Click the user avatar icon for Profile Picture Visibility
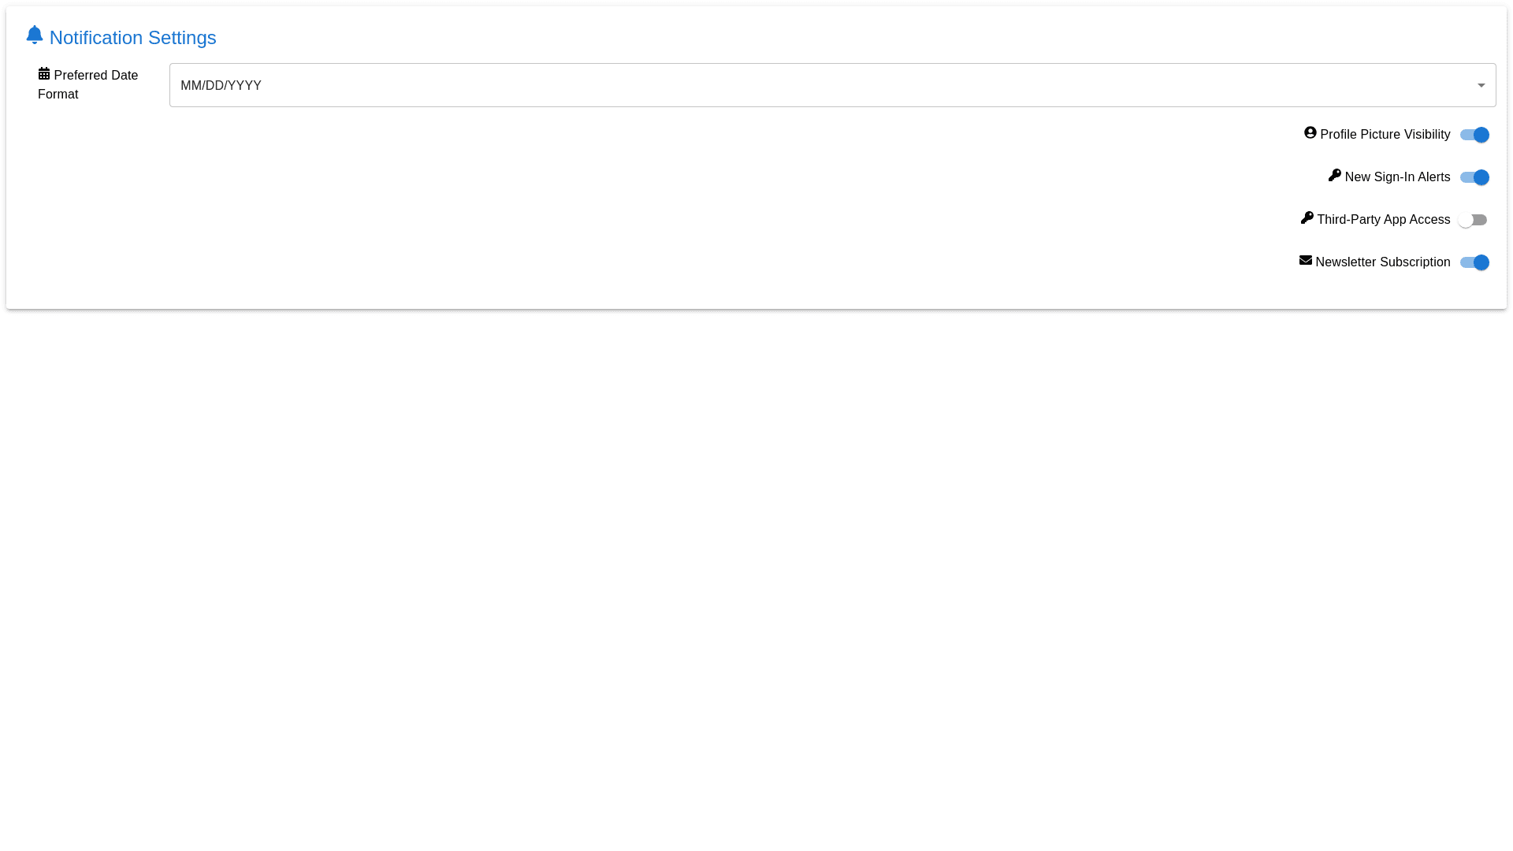Viewport: 1513px width, 851px height. tap(1310, 133)
